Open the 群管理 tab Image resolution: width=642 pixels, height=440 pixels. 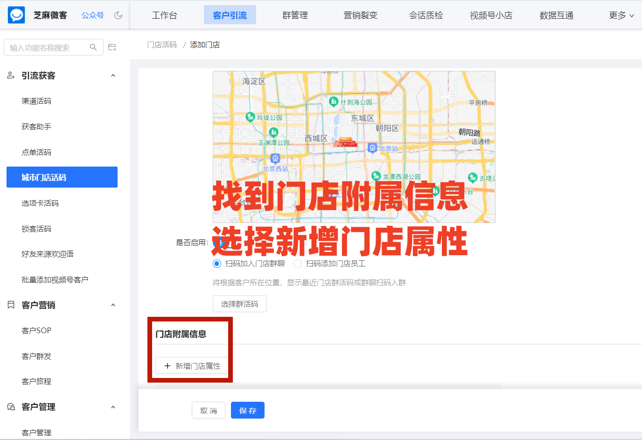(x=295, y=15)
